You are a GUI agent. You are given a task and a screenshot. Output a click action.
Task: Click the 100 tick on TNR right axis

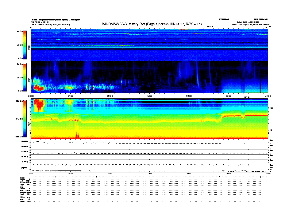(271, 108)
